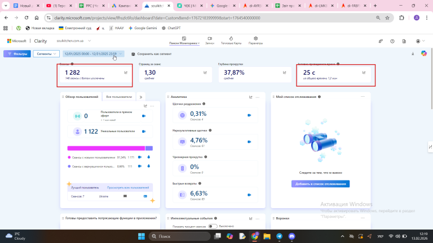
Task: Open Просмотреть всех пользователей link
Action: (x=128, y=188)
